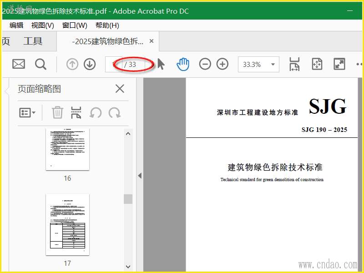Open the more tools ellipsis

359,64
